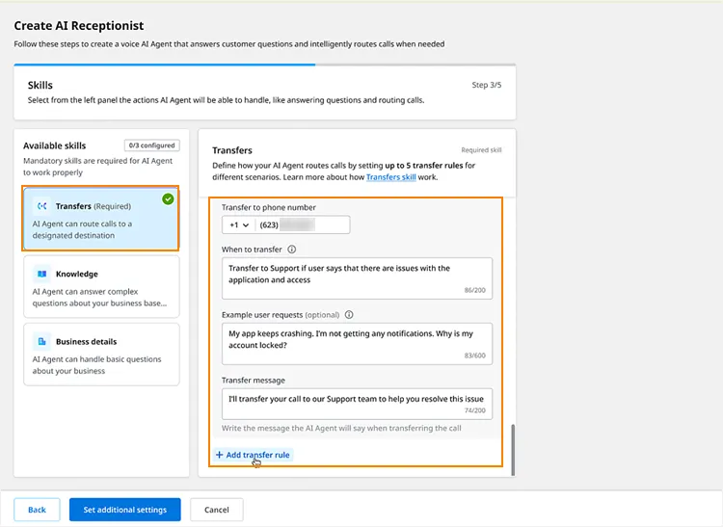Click info icon next to When to transfer

(292, 250)
